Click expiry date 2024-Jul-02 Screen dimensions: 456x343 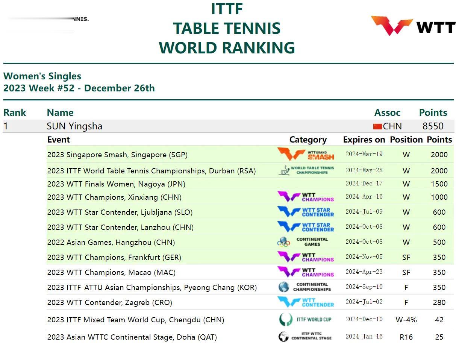(x=364, y=302)
